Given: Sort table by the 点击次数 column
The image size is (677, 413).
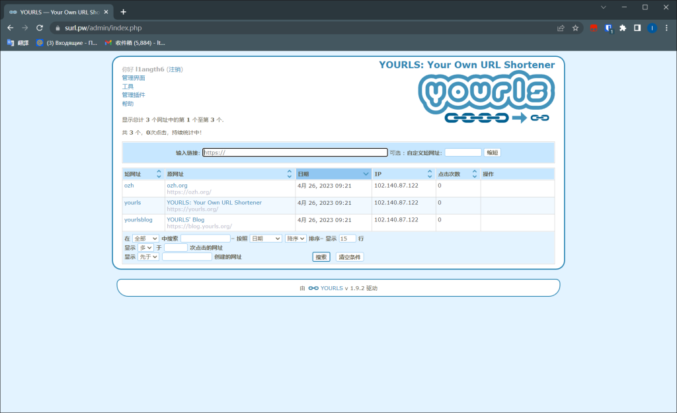Looking at the screenshot, I should click(457, 174).
